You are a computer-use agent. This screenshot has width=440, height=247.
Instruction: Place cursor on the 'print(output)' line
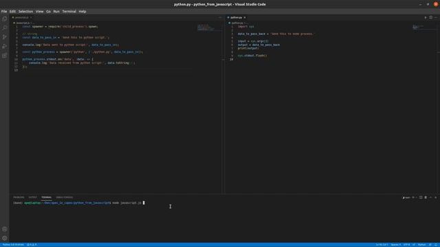248,49
